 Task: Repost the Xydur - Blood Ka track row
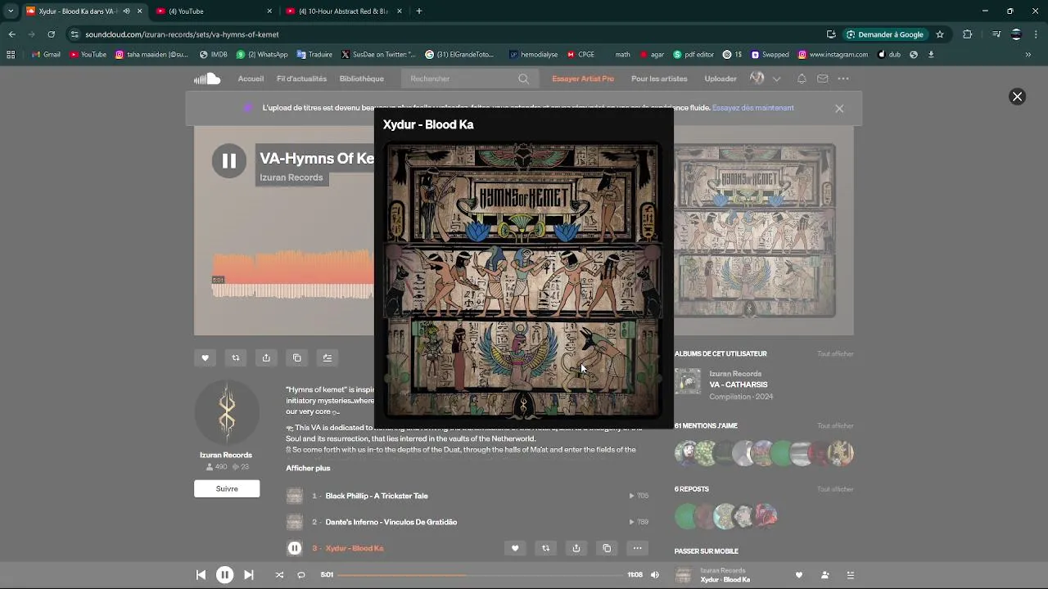pos(546,548)
